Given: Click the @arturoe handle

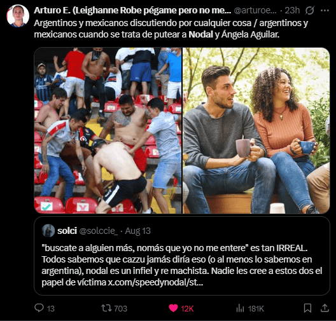Looking at the screenshot, I should point(255,10).
